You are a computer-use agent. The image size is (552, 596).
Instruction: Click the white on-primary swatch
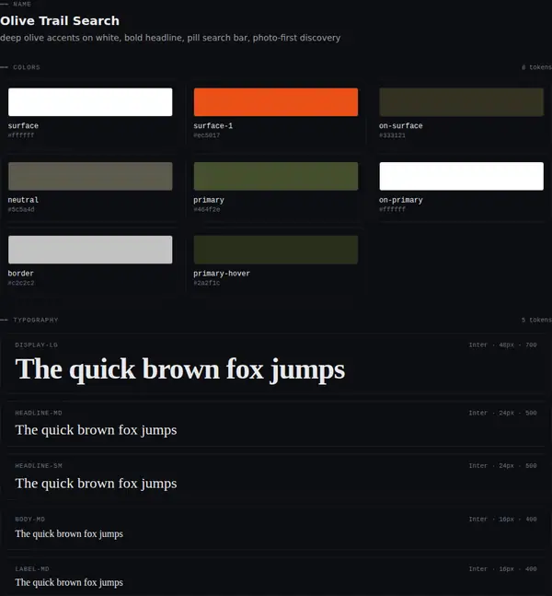[461, 176]
